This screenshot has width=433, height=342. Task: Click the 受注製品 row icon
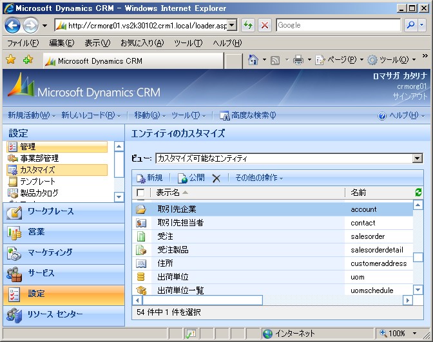click(141, 250)
